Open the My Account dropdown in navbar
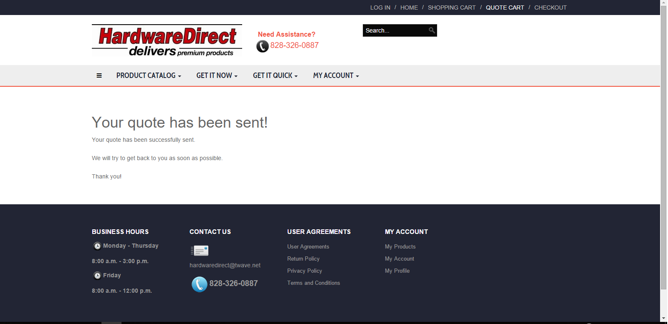 pos(336,75)
